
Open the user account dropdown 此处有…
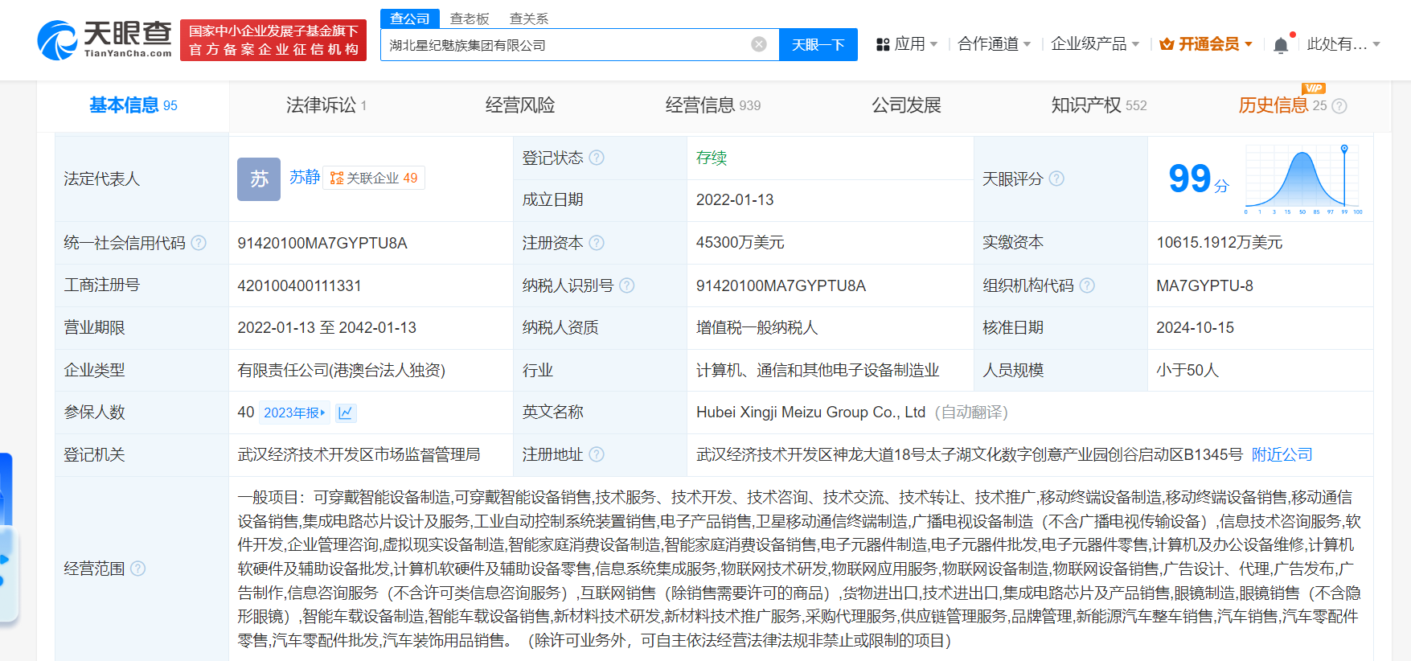coord(1343,44)
